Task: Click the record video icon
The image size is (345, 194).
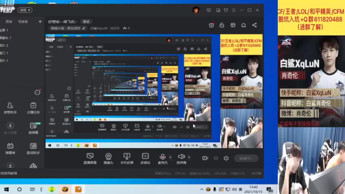Action: point(205,158)
